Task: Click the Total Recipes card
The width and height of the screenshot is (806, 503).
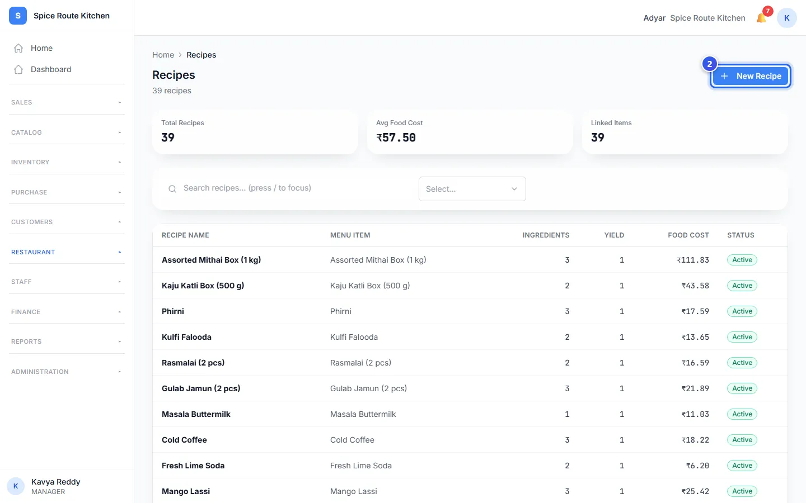Action: 255,132
